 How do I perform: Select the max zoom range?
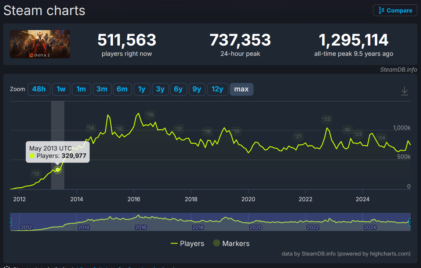click(x=242, y=89)
